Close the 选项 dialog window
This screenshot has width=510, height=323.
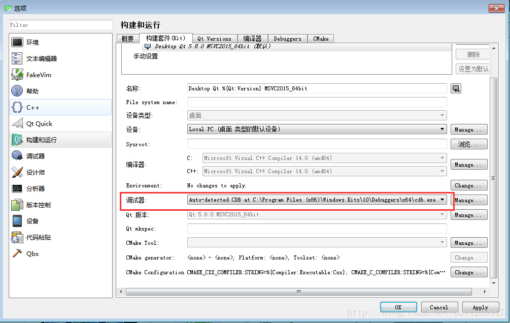[x=496, y=8]
